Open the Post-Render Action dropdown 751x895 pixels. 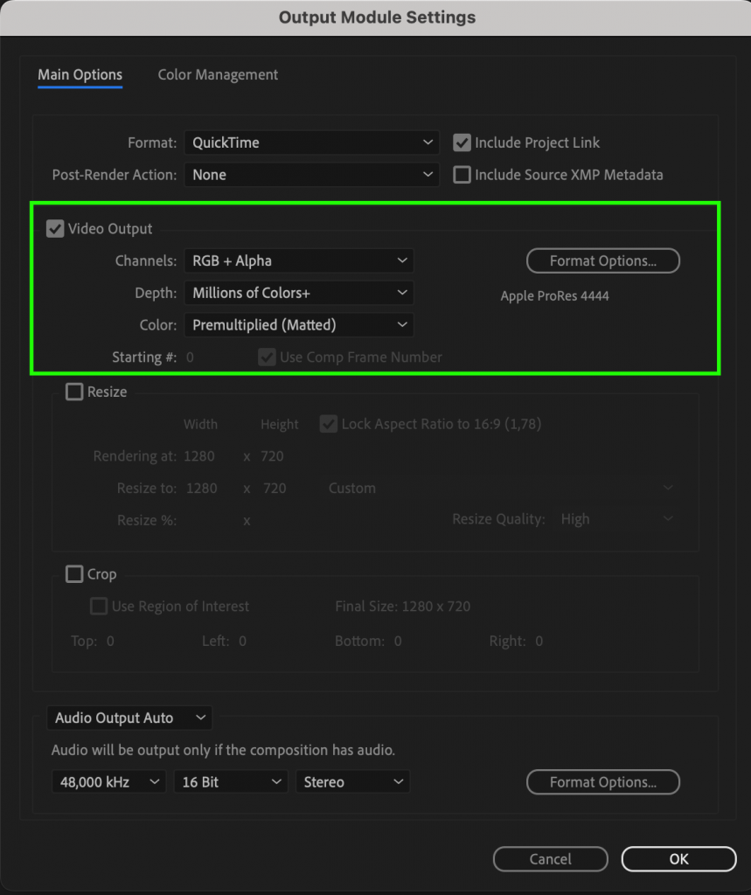[x=310, y=174]
